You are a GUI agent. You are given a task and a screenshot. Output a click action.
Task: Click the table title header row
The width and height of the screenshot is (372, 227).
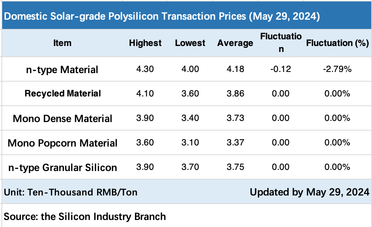point(162,17)
